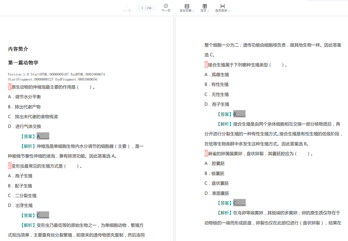The height and width of the screenshot is (241, 348).
Task: Click option text A．调节水分平衡
Action: 25,97
